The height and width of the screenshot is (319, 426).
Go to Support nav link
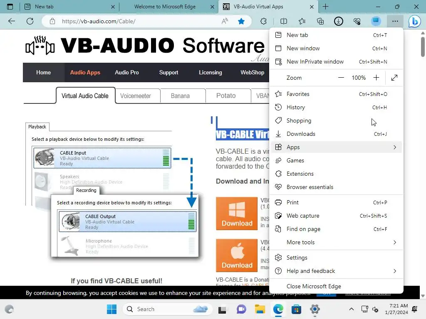(x=168, y=72)
